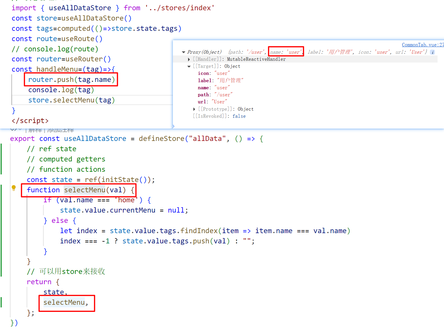
Task: Collapse the [[Target]]: Object row
Action: (x=189, y=66)
